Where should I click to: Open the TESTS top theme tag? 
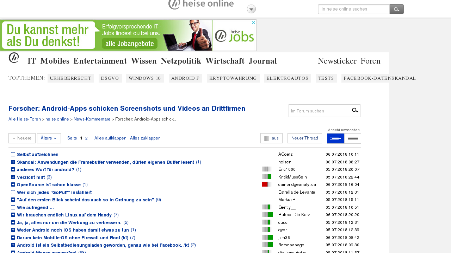pyautogui.click(x=326, y=78)
